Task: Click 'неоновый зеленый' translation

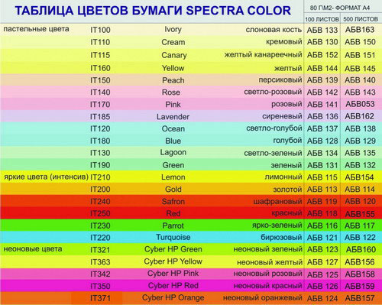Action: tap(268, 249)
